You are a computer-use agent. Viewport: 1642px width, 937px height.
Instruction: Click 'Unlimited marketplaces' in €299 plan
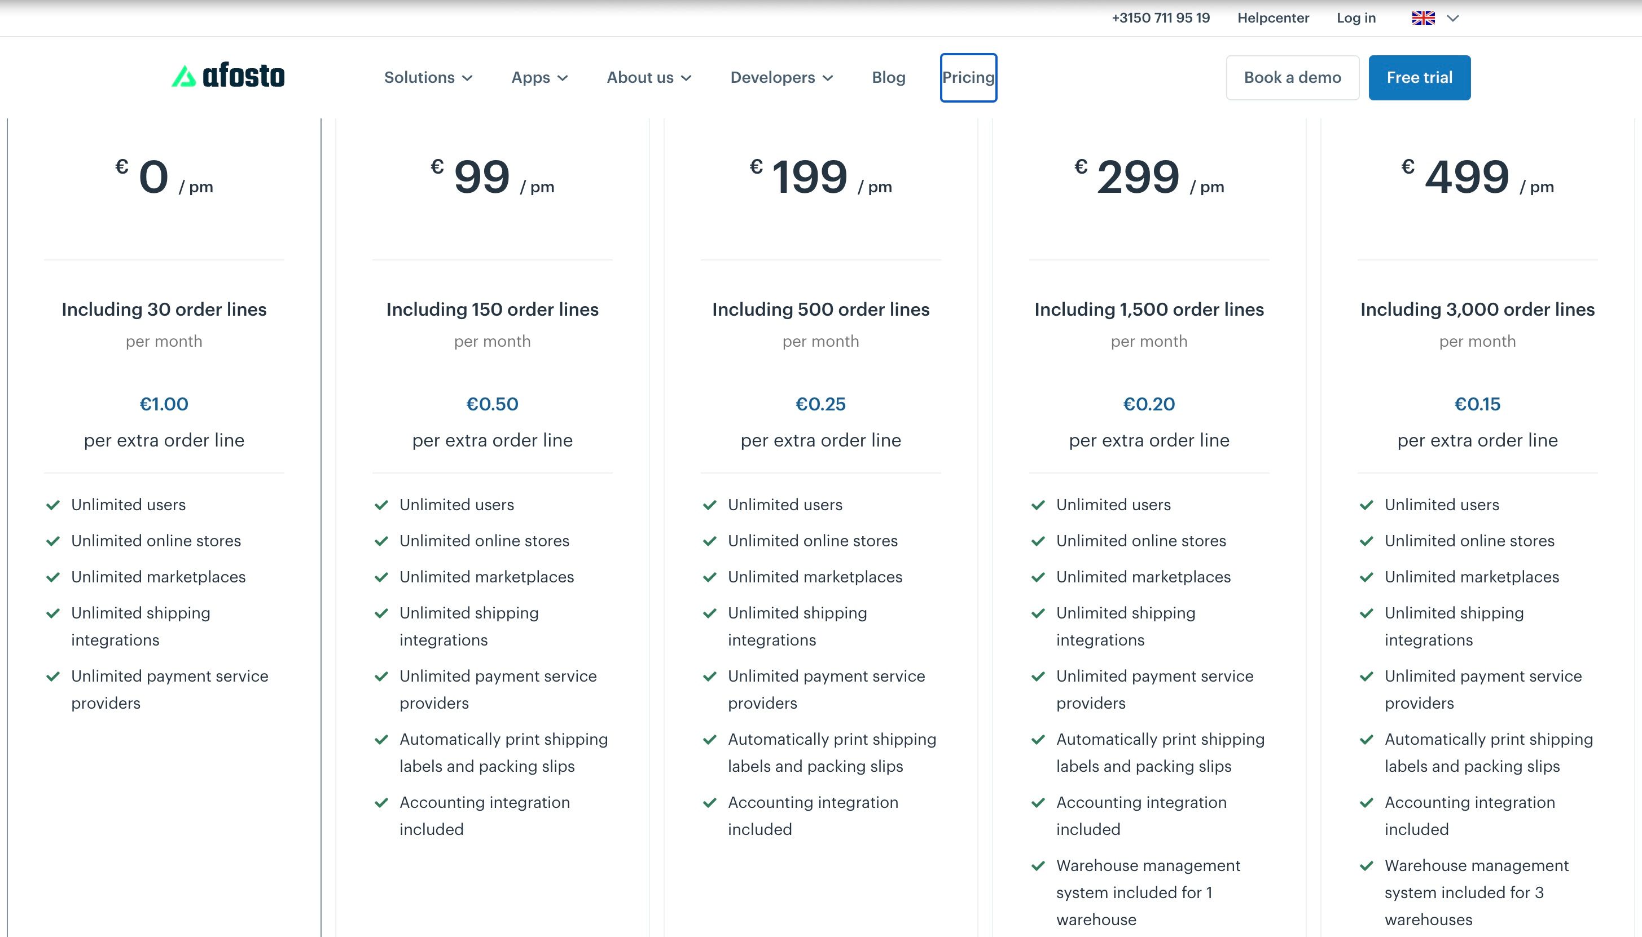[x=1144, y=577]
